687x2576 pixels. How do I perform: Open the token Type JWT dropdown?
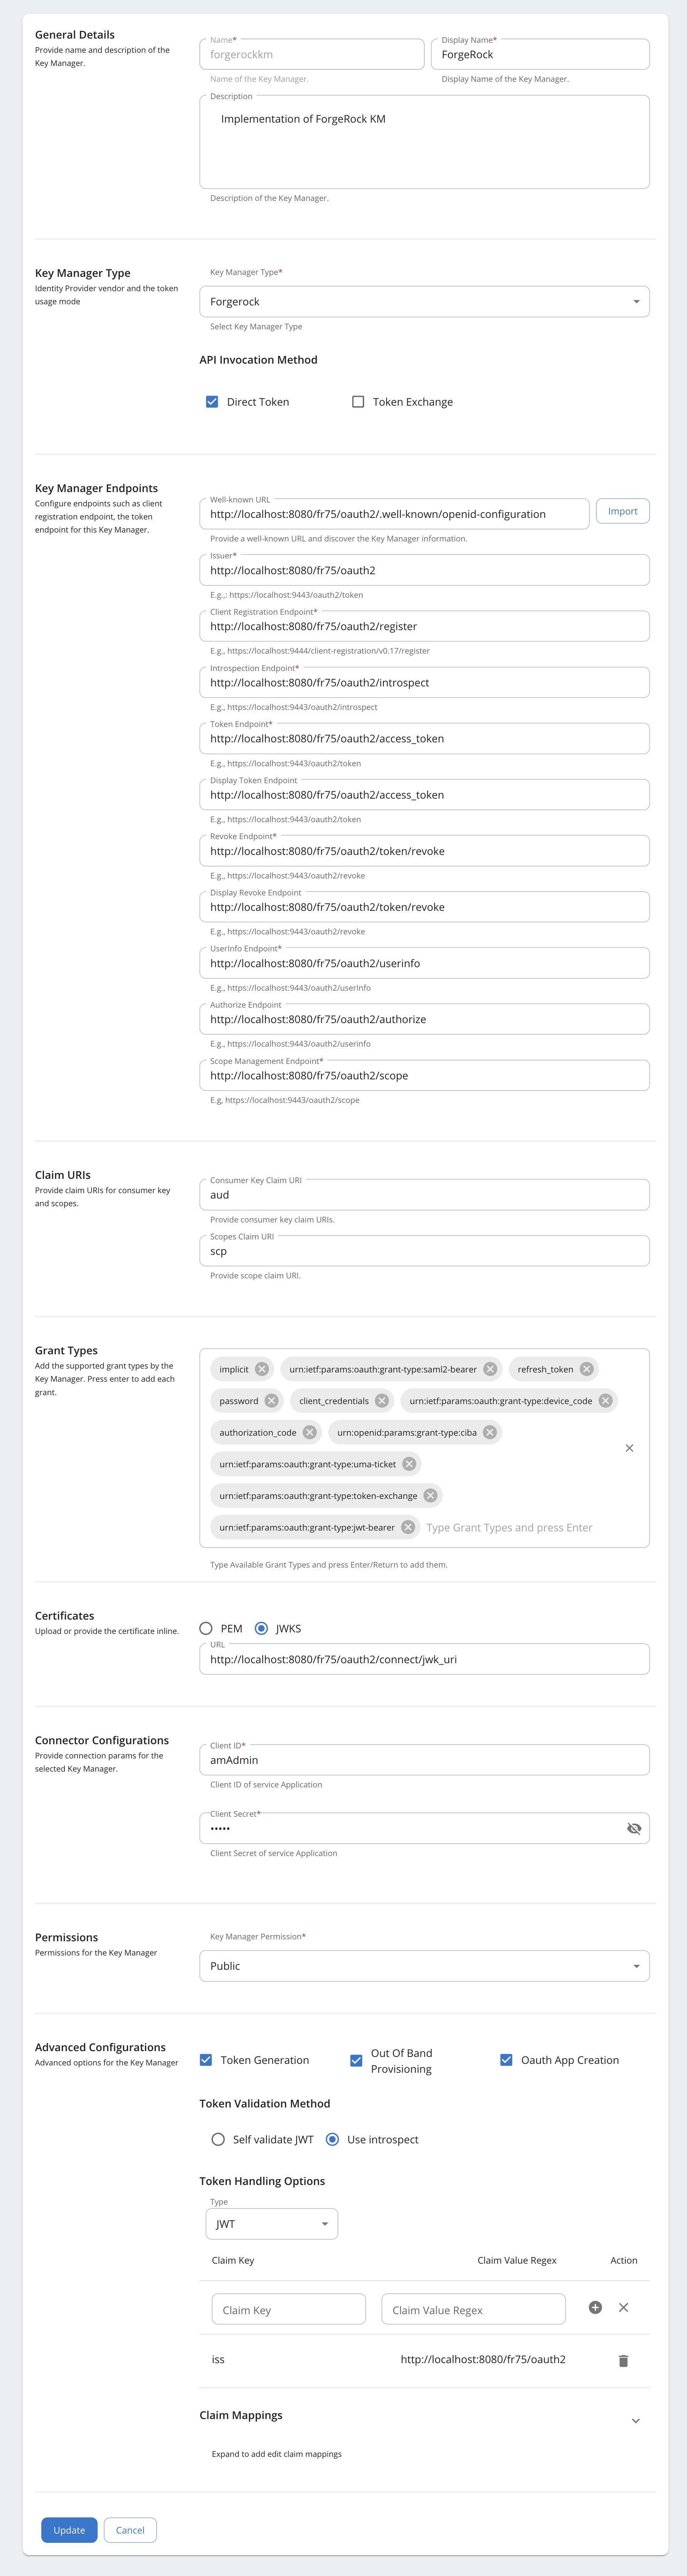point(271,2224)
